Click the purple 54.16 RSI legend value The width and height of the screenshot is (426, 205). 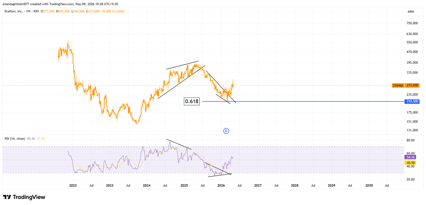point(31,138)
